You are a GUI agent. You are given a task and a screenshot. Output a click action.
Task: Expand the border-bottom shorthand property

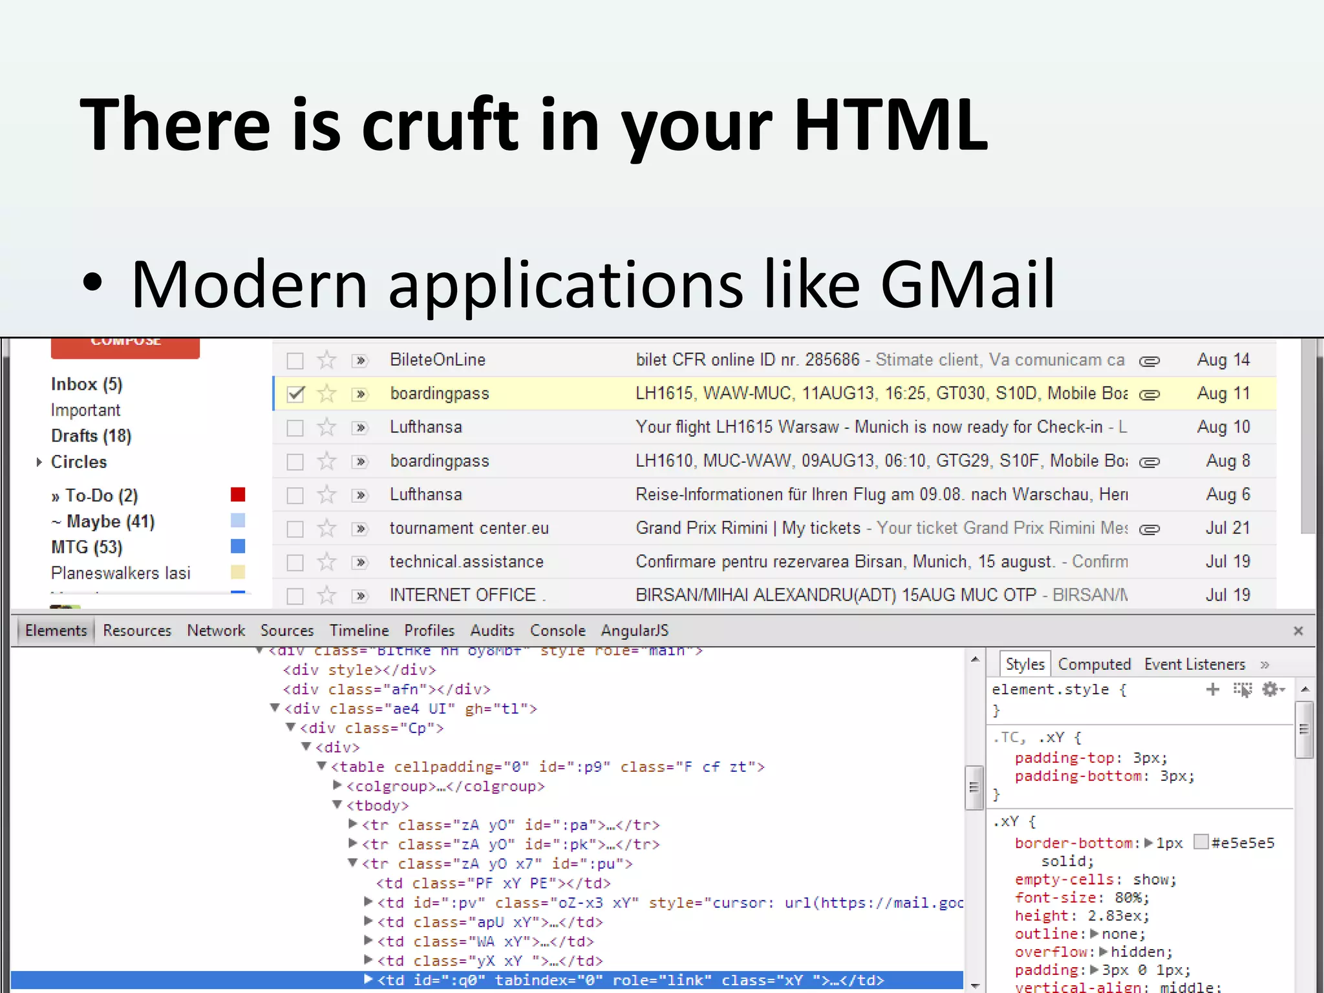click(x=1149, y=843)
